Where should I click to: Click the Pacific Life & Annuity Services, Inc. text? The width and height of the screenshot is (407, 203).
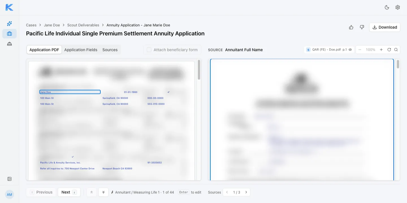pos(60,163)
